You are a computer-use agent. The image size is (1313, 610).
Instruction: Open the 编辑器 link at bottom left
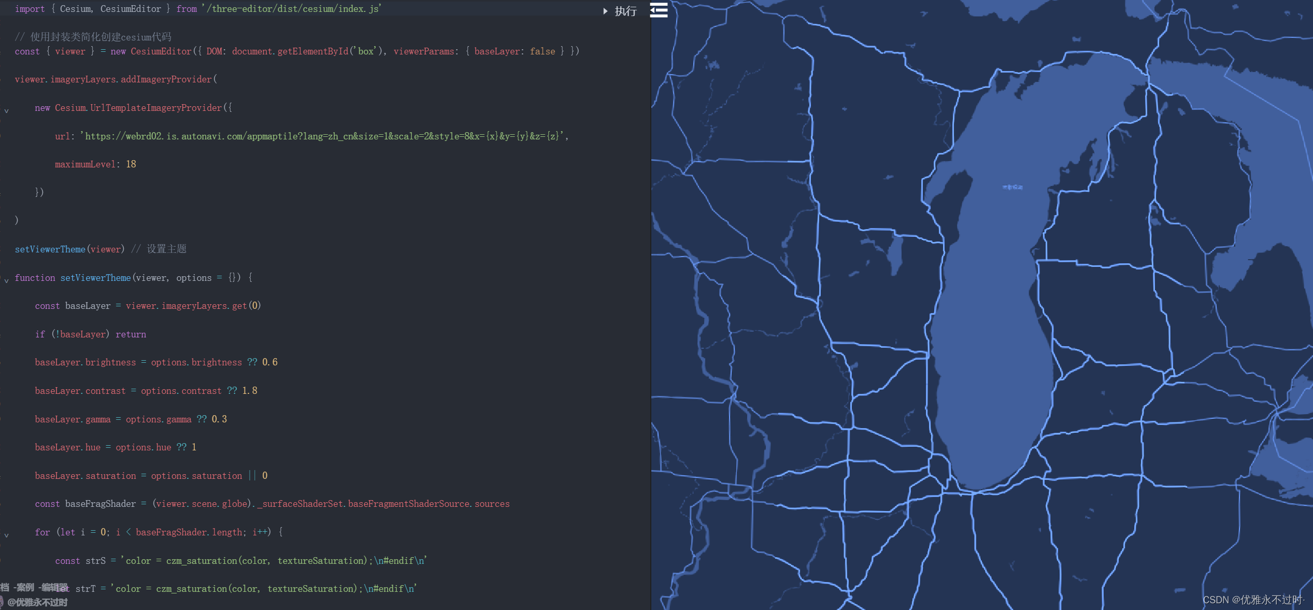[54, 587]
